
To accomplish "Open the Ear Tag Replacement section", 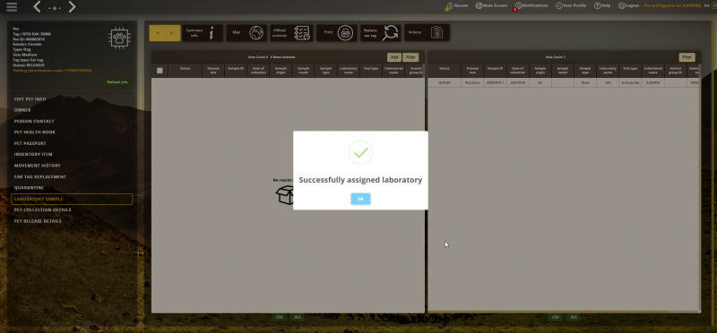I will (x=40, y=176).
